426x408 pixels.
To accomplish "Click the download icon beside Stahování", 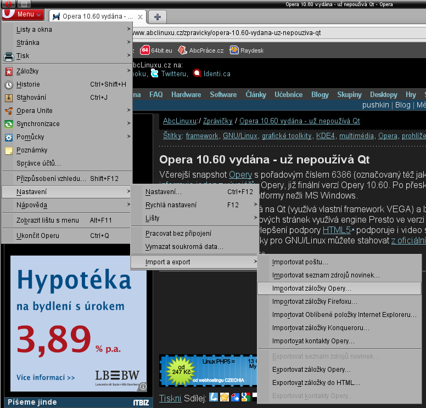I will (9, 98).
